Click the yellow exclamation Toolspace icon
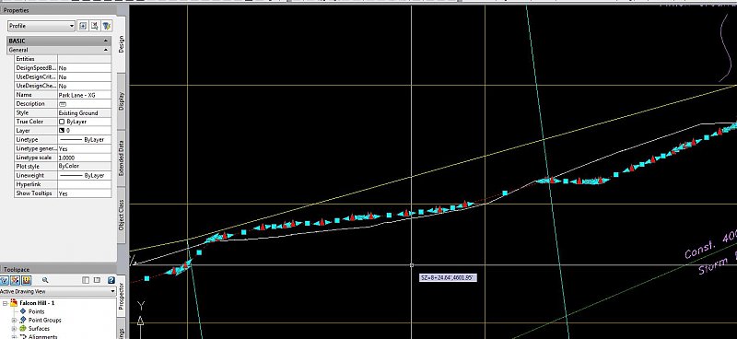The width and height of the screenshot is (737, 339). [27, 280]
